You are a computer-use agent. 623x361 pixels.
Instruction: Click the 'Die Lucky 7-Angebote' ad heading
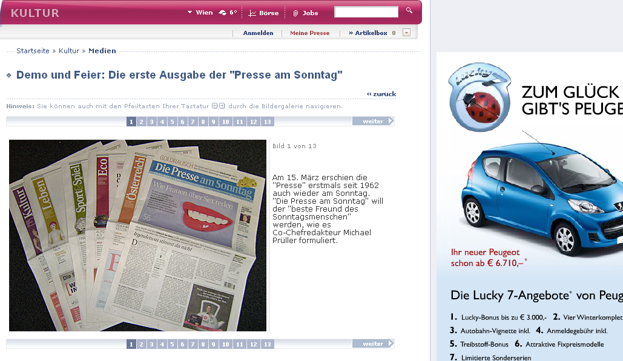coord(536,295)
